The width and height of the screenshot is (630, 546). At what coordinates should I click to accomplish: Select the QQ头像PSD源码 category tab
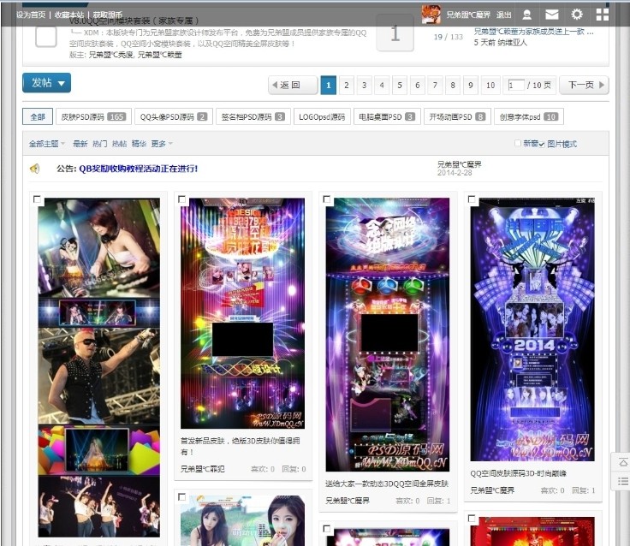click(x=174, y=117)
